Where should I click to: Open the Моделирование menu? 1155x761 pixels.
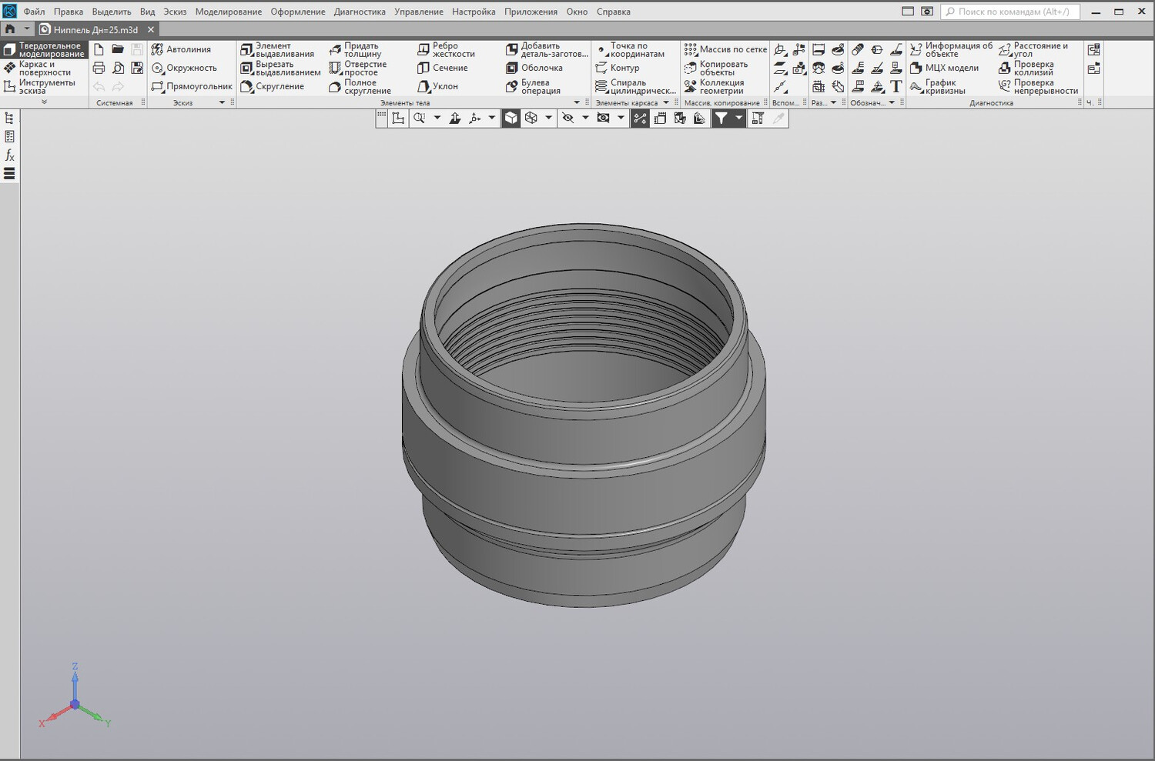228,12
